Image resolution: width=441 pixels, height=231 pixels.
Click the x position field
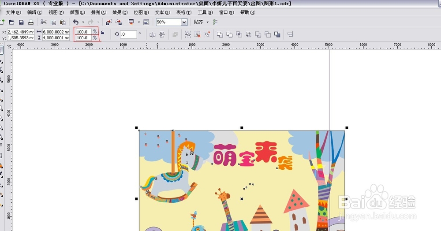(21, 32)
